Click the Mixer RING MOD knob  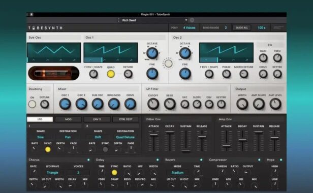114,104
